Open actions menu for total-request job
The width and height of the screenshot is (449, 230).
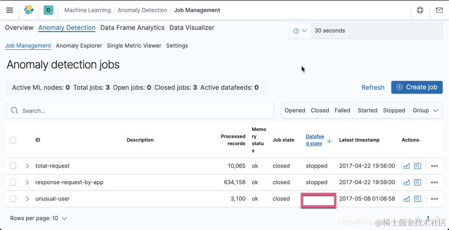coord(434,166)
